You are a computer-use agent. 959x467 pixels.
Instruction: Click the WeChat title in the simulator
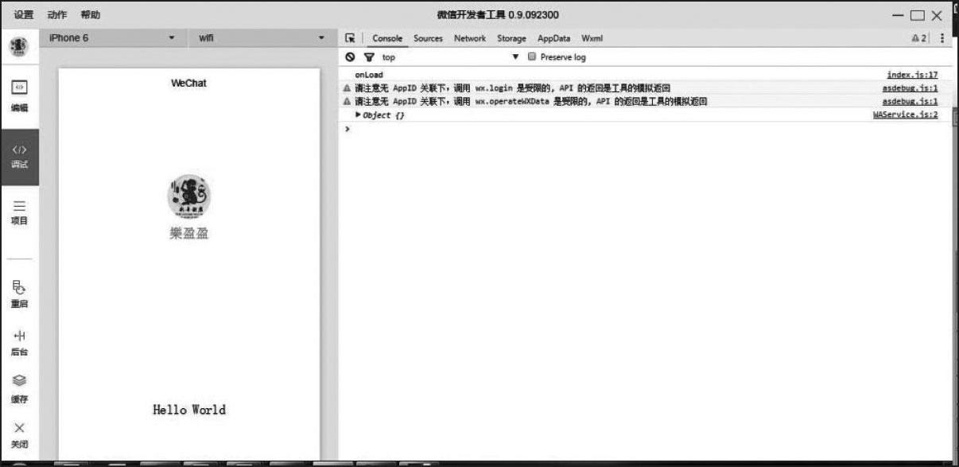click(x=189, y=83)
